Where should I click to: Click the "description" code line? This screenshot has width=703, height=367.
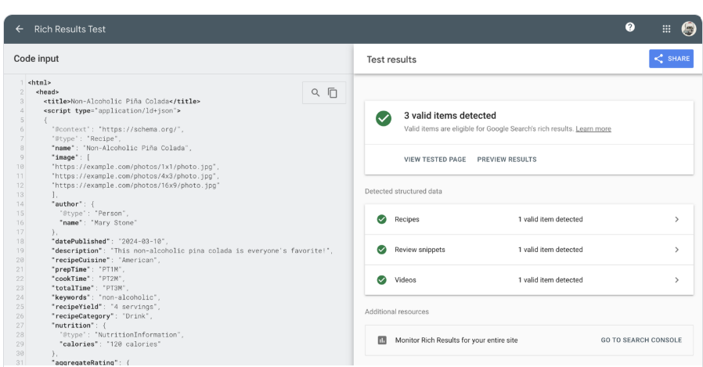(192, 251)
